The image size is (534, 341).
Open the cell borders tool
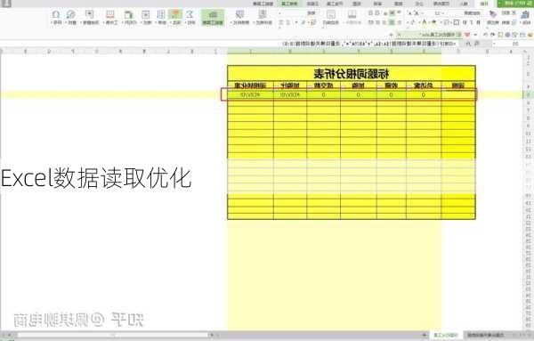[x=457, y=22]
